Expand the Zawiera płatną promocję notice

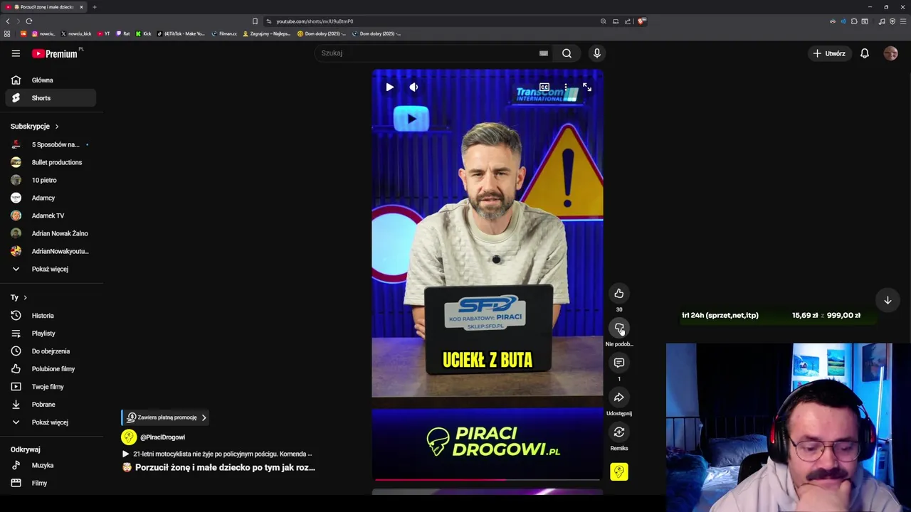point(166,417)
